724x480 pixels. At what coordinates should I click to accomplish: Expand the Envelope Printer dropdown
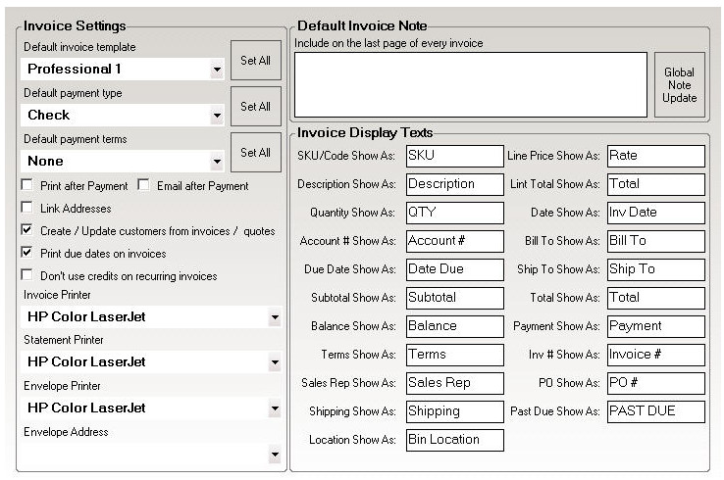[274, 408]
